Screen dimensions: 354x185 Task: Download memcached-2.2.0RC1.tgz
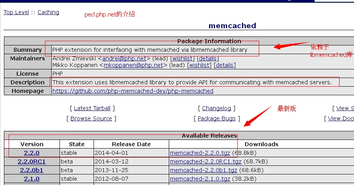coord(206,161)
